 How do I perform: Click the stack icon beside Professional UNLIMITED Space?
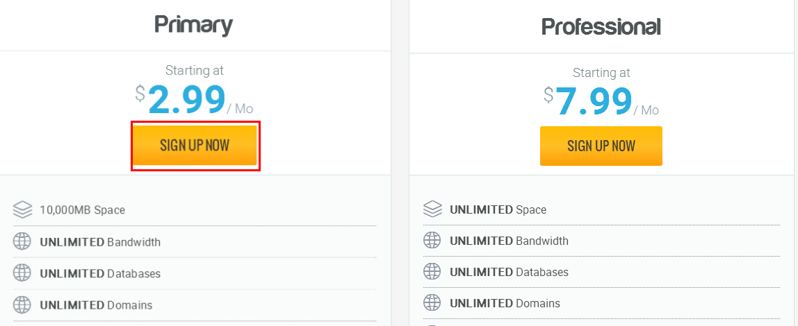(x=432, y=209)
